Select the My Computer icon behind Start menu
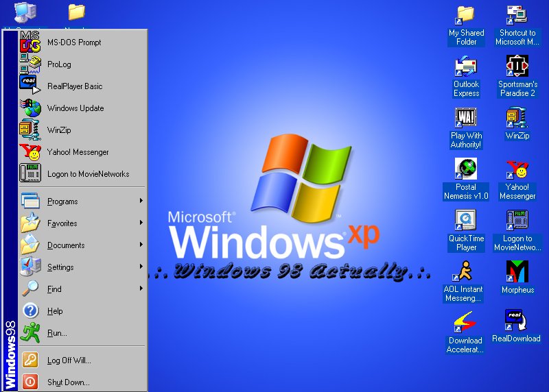Screen dimensions: 549x392 25,14
